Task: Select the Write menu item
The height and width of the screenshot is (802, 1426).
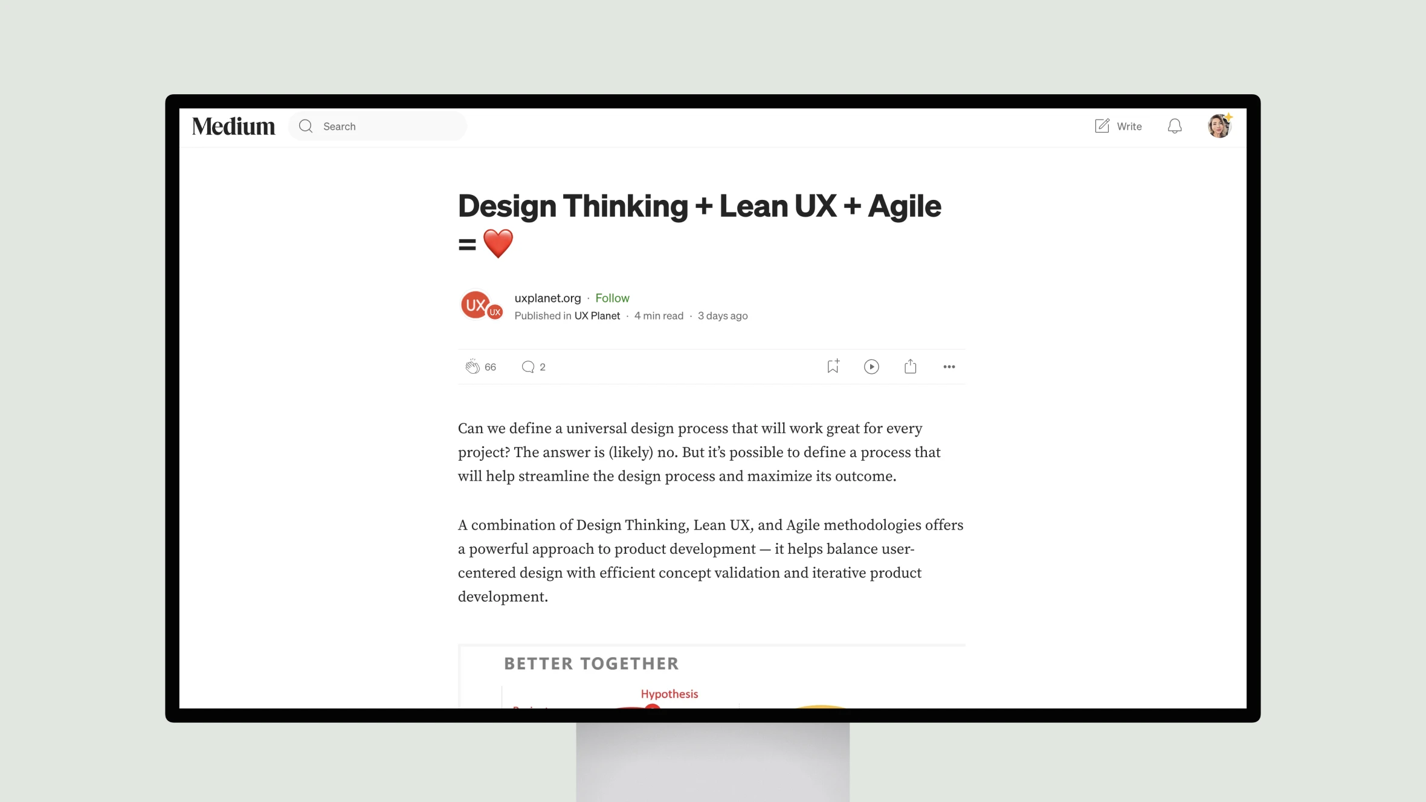Action: coord(1118,126)
